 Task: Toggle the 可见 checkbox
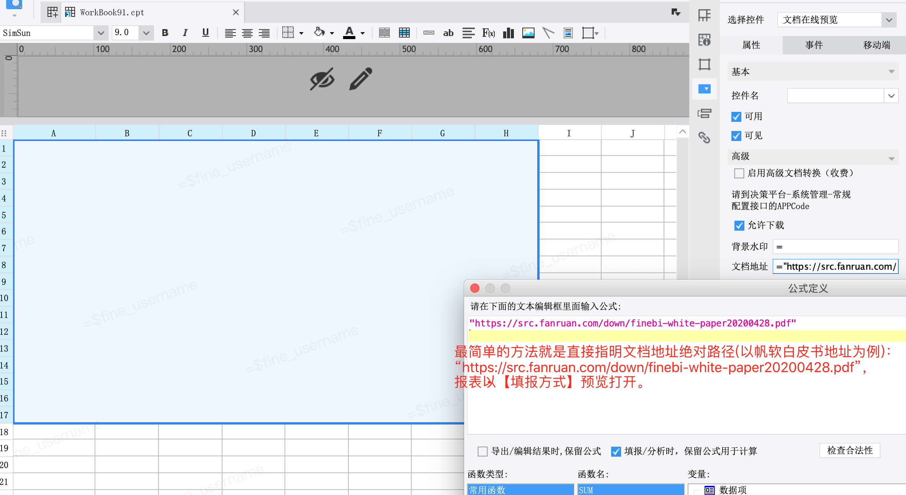736,136
